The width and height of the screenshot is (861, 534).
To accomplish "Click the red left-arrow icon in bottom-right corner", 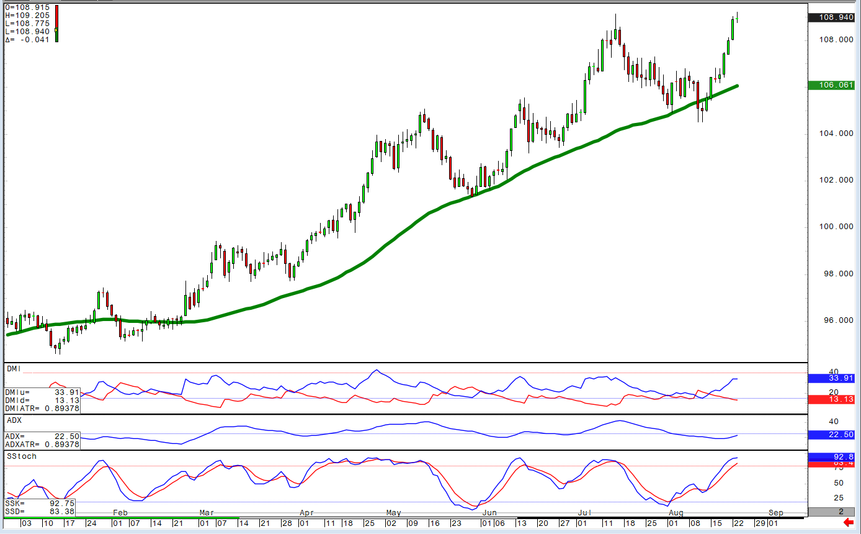I will [x=849, y=523].
